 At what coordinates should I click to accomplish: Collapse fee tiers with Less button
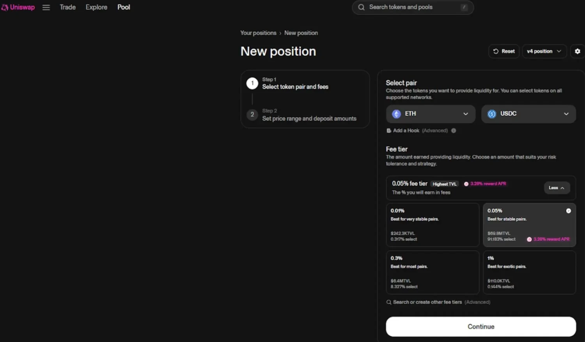(557, 188)
